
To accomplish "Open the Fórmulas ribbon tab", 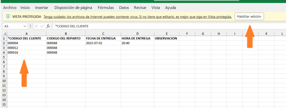I will click(x=106, y=8).
